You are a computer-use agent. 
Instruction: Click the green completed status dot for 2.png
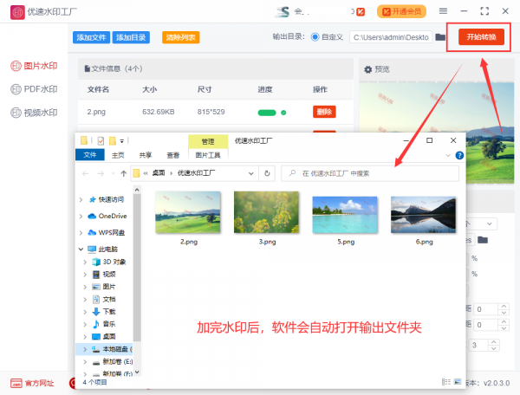283,113
